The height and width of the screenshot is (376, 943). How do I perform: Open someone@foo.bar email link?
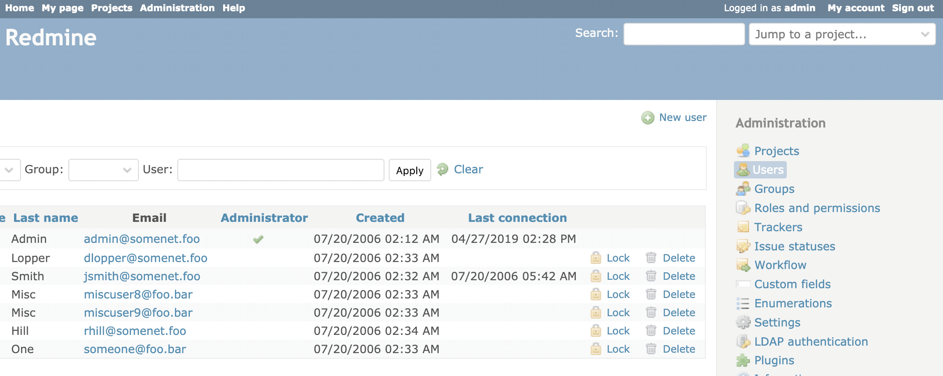(135, 349)
